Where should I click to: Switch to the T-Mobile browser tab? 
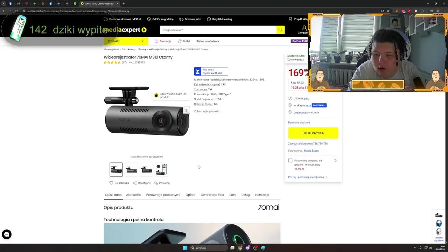point(27,3)
